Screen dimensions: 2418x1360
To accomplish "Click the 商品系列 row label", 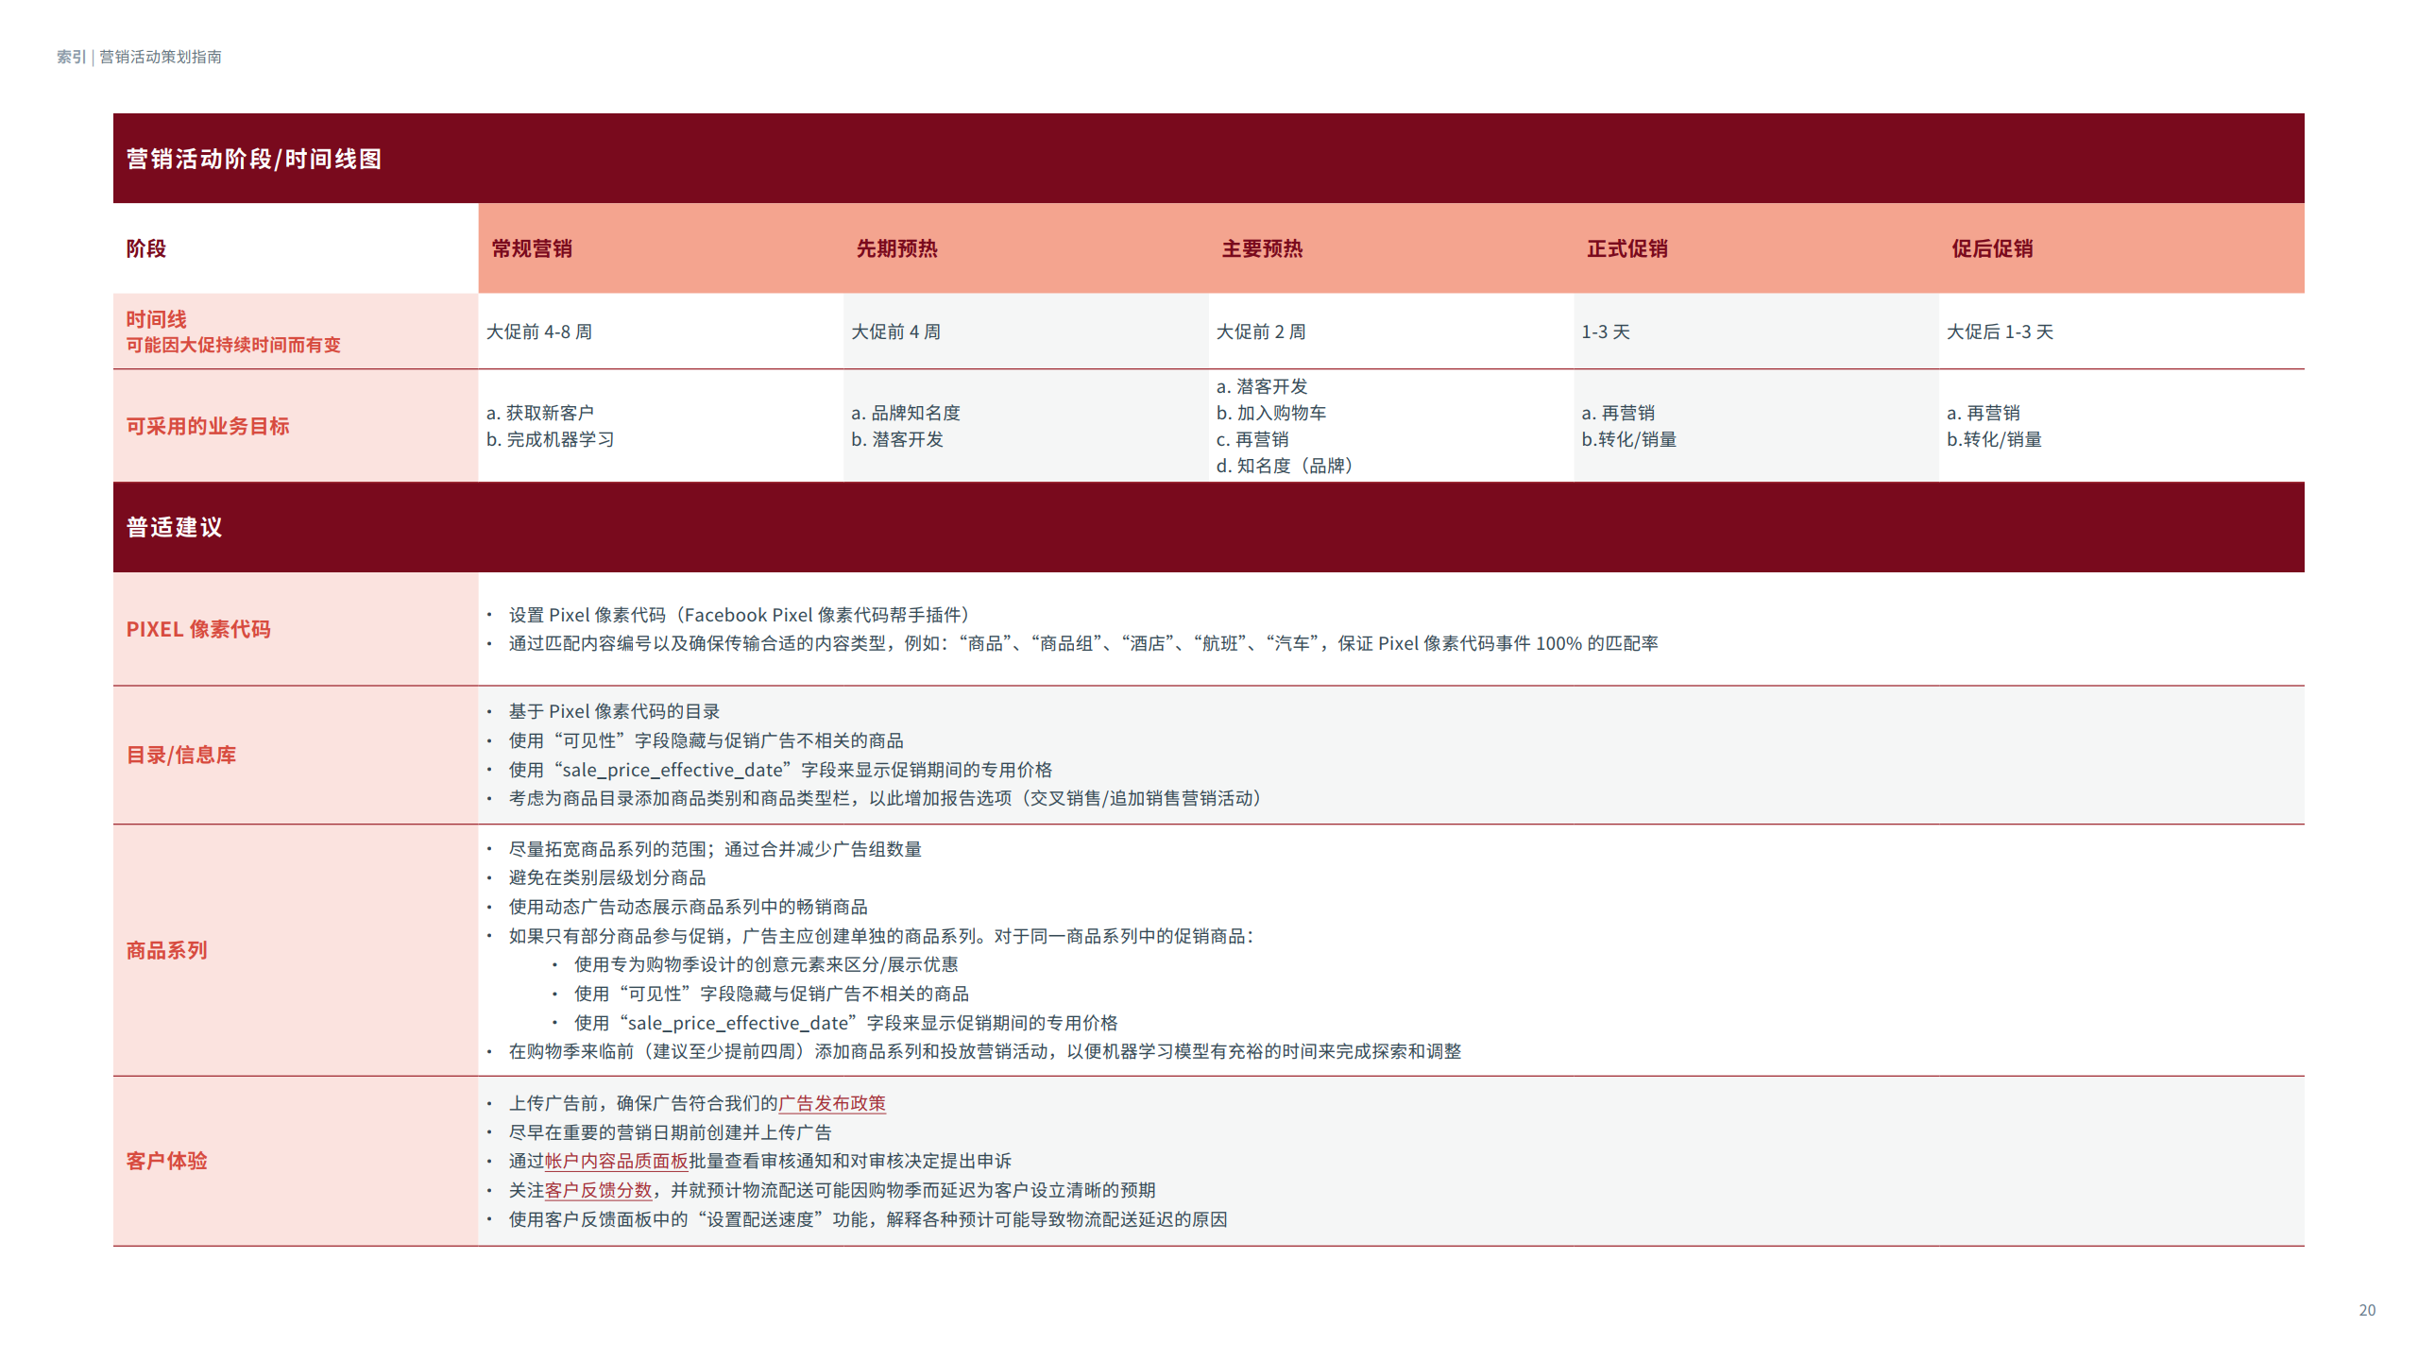I will pyautogui.click(x=167, y=950).
